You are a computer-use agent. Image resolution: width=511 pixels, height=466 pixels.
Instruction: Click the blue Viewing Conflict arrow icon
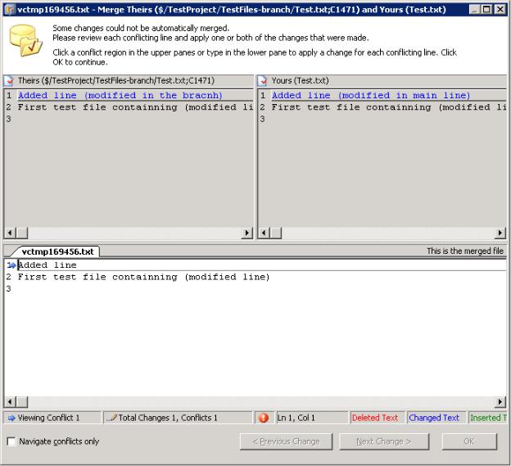coord(11,418)
